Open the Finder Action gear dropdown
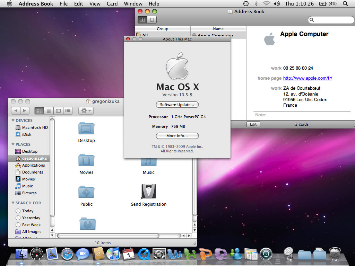The height and width of the screenshot is (266, 355). pyautogui.click(x=86, y=111)
